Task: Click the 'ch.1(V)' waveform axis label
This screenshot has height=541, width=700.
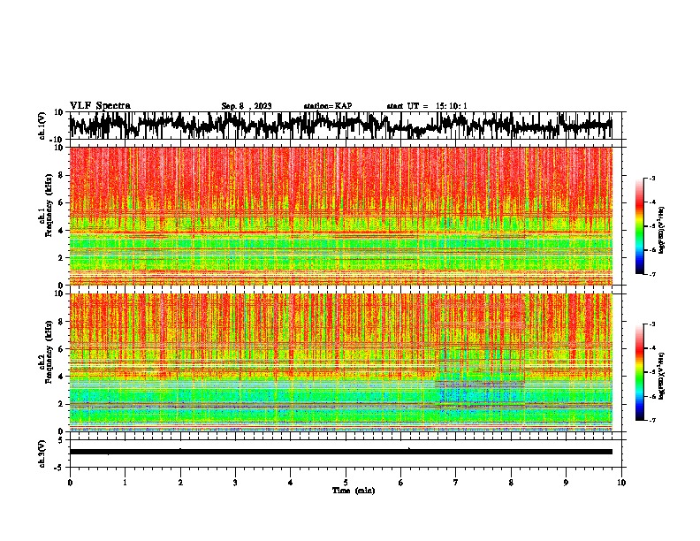Action: [x=42, y=126]
